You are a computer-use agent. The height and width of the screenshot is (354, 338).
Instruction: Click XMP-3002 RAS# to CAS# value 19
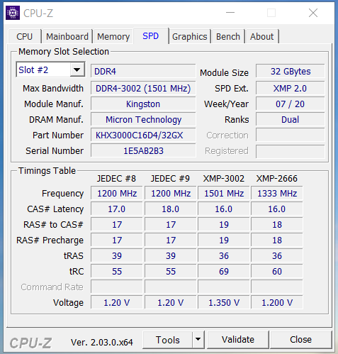(x=224, y=224)
